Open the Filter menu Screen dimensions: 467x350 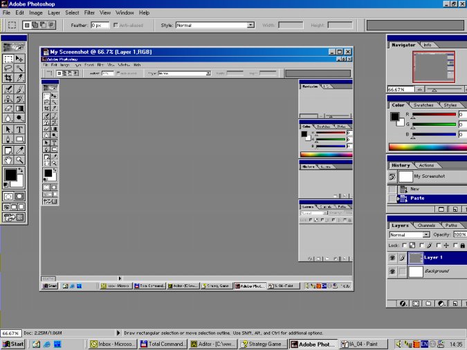pos(90,12)
